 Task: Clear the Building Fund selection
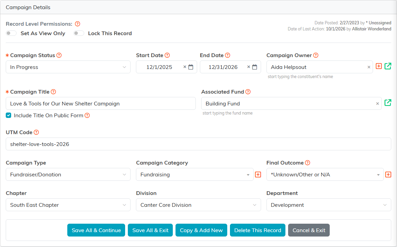point(377,103)
